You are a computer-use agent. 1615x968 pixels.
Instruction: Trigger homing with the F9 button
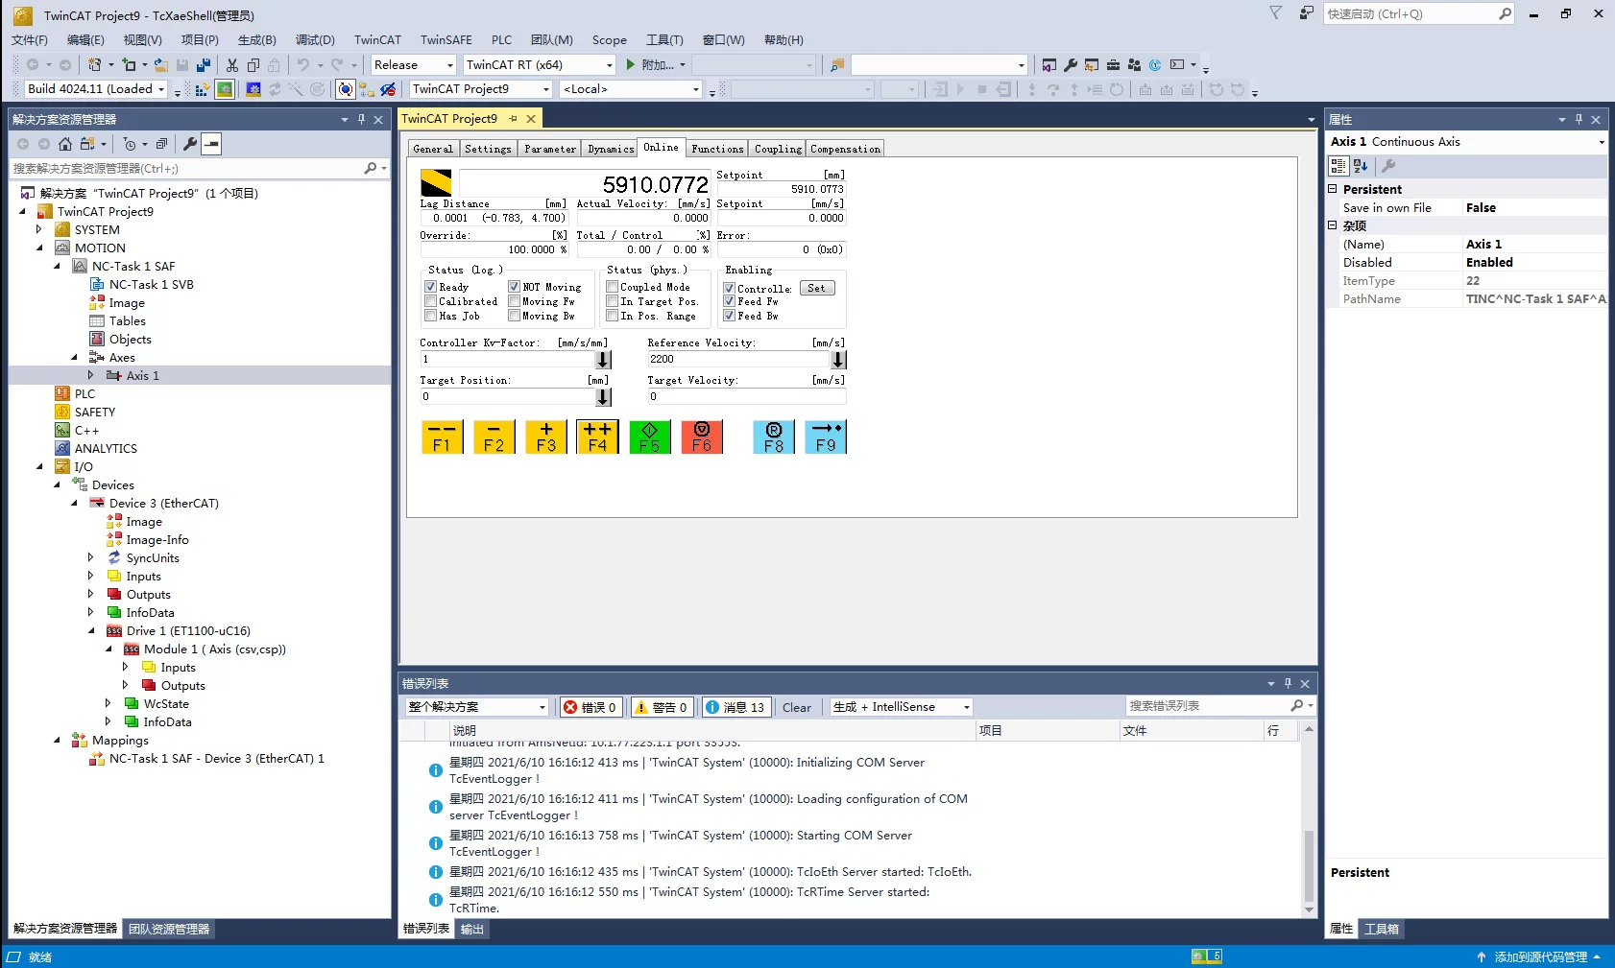click(x=825, y=437)
